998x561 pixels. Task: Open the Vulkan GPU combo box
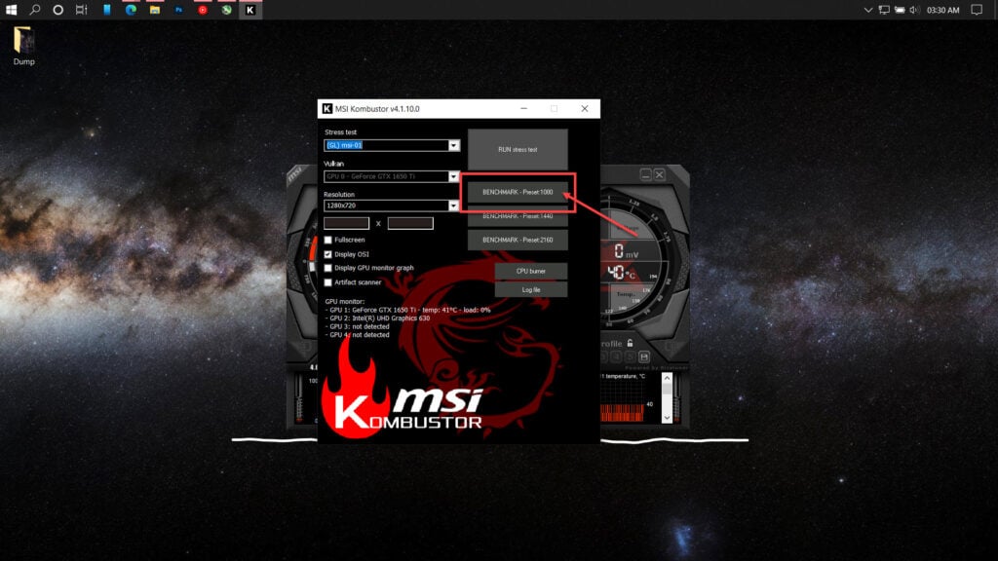(x=392, y=176)
